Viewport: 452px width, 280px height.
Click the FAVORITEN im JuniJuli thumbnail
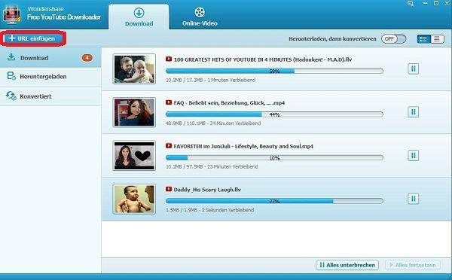coord(134,156)
